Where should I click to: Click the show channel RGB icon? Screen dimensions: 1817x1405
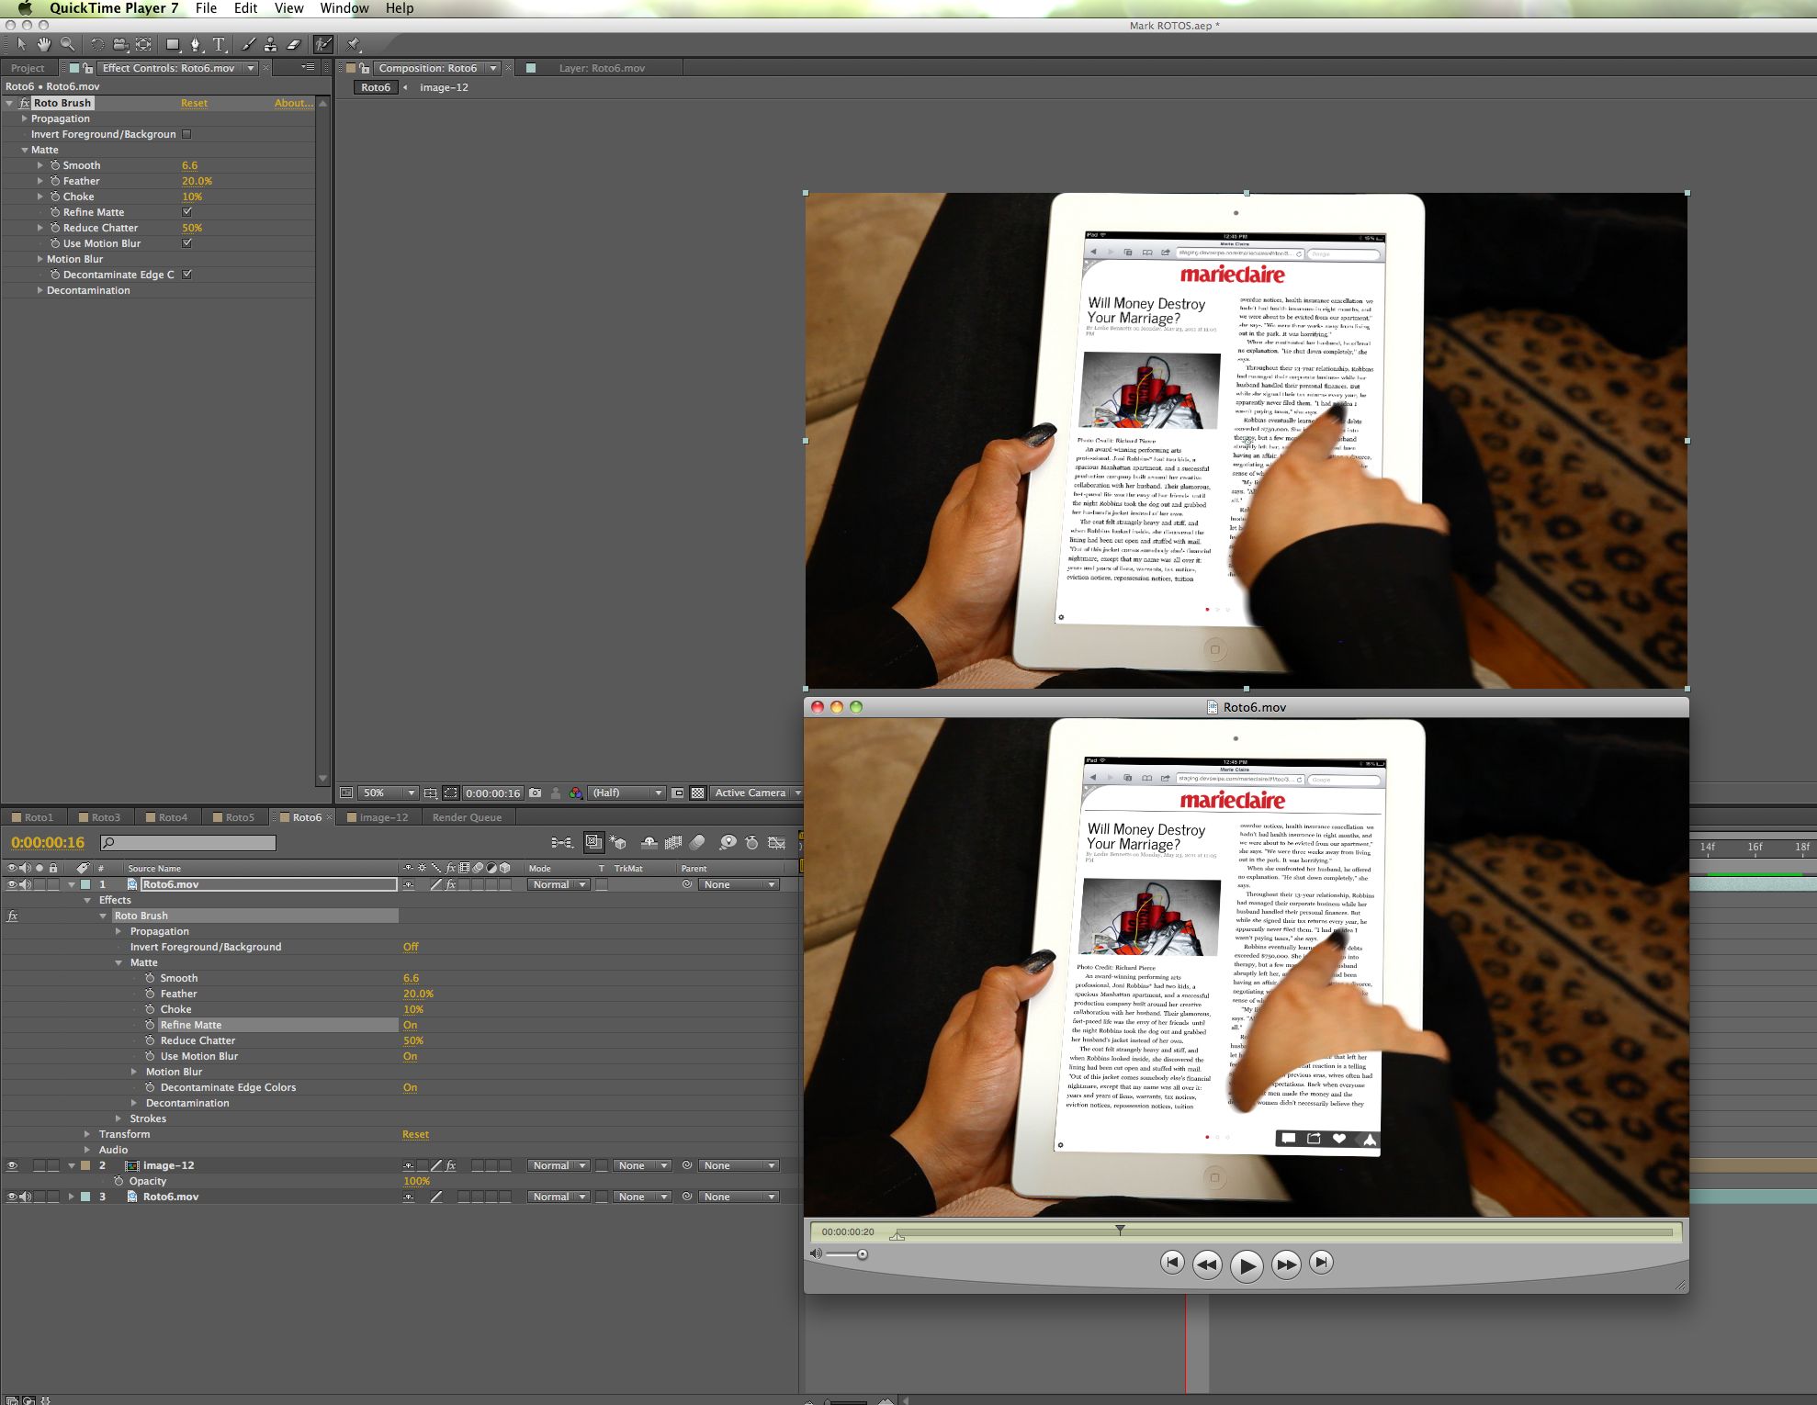point(576,792)
